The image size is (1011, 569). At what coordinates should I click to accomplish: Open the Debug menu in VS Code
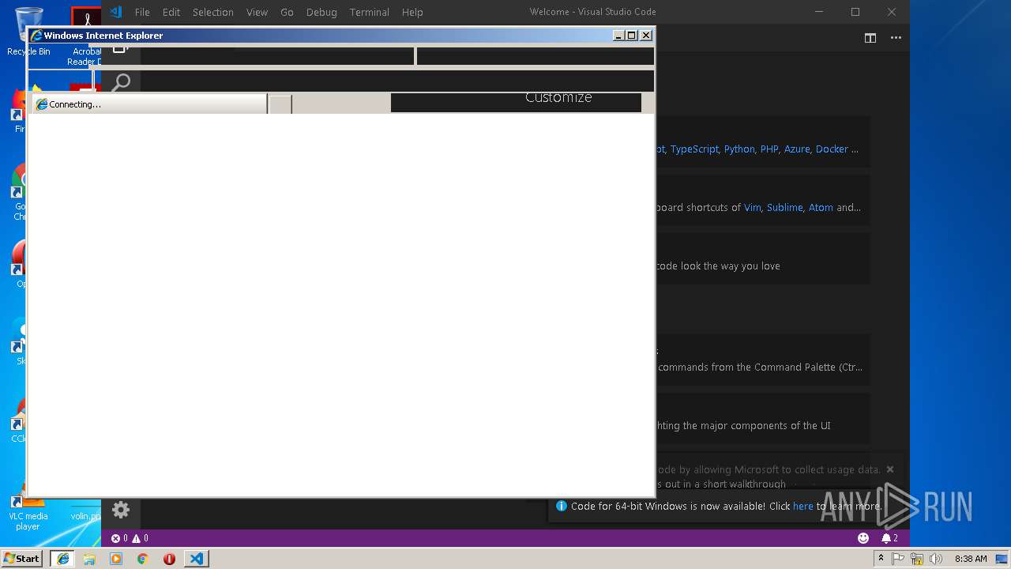[321, 12]
